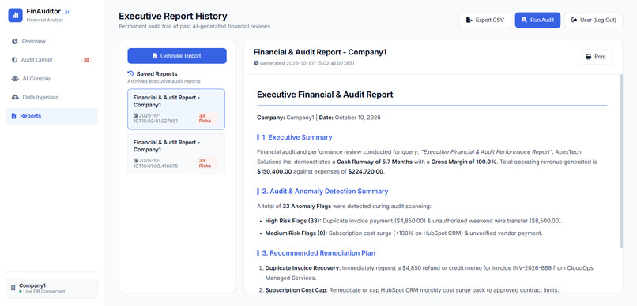Click the AI Console robot icon
This screenshot has width=637, height=306.
point(15,79)
